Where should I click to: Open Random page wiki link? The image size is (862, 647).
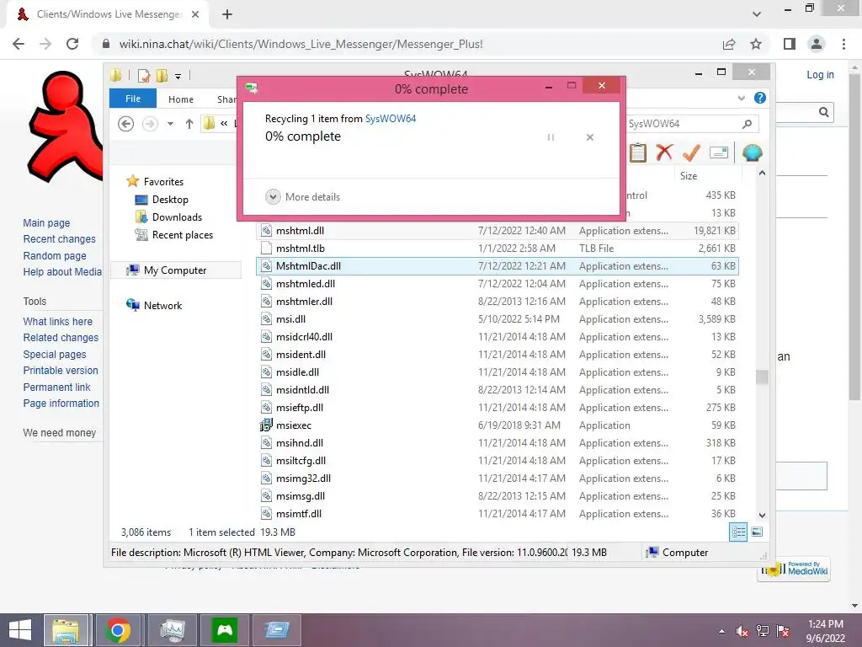click(x=55, y=256)
